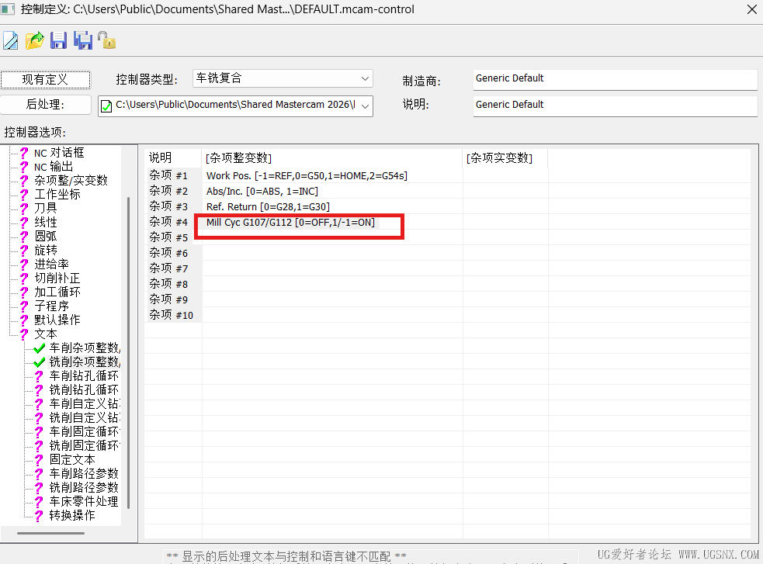Click the 制造商 Generic Default field

pos(615,79)
